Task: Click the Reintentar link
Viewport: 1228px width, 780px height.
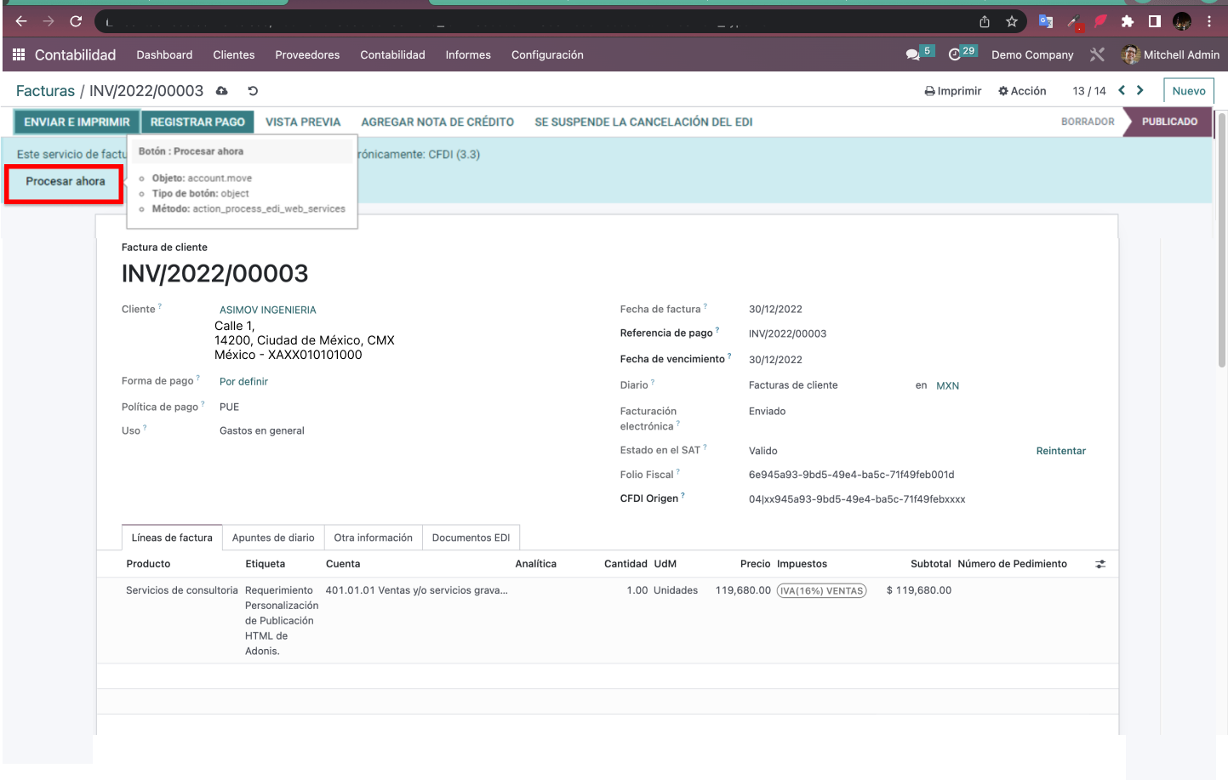Action: tap(1060, 451)
